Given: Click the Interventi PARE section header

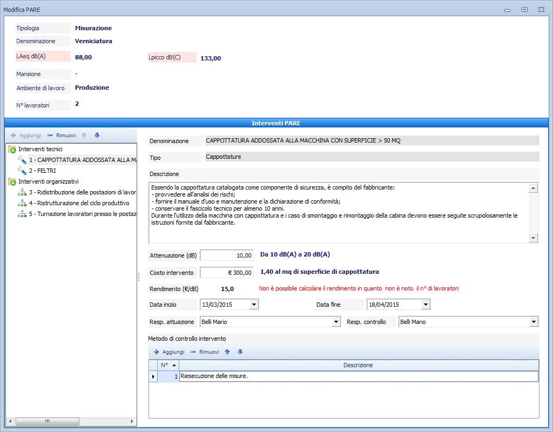Looking at the screenshot, I should [276, 123].
